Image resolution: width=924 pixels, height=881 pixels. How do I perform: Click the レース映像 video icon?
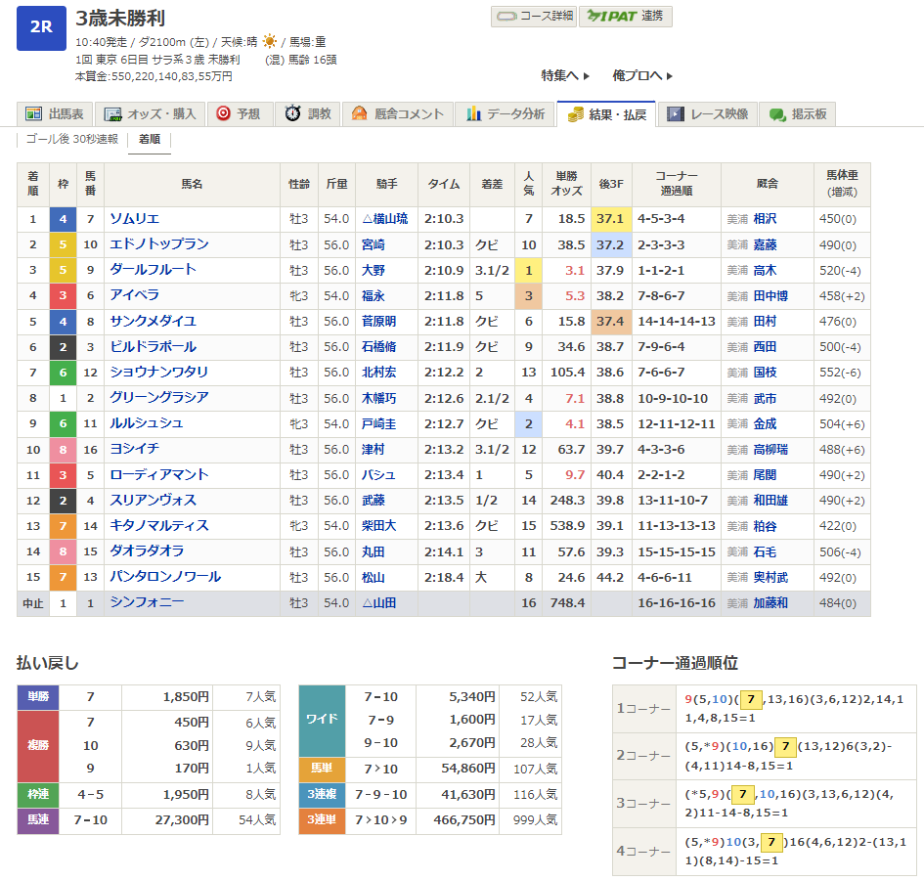[675, 114]
